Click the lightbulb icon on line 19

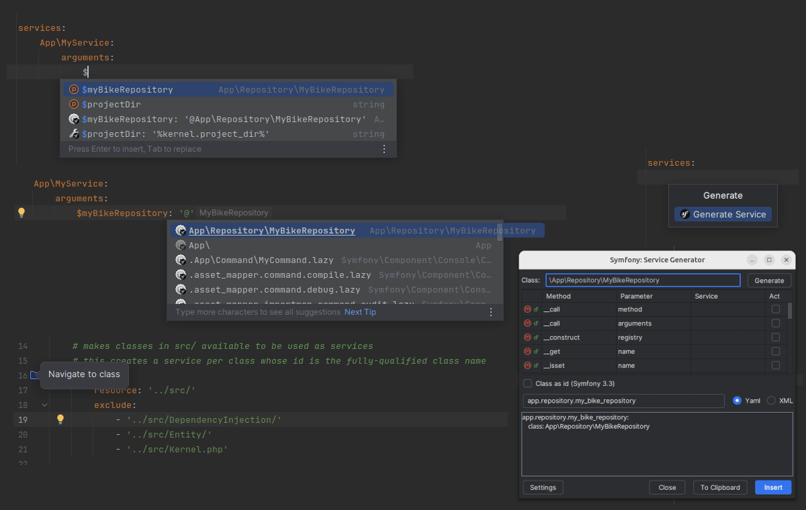click(x=60, y=419)
